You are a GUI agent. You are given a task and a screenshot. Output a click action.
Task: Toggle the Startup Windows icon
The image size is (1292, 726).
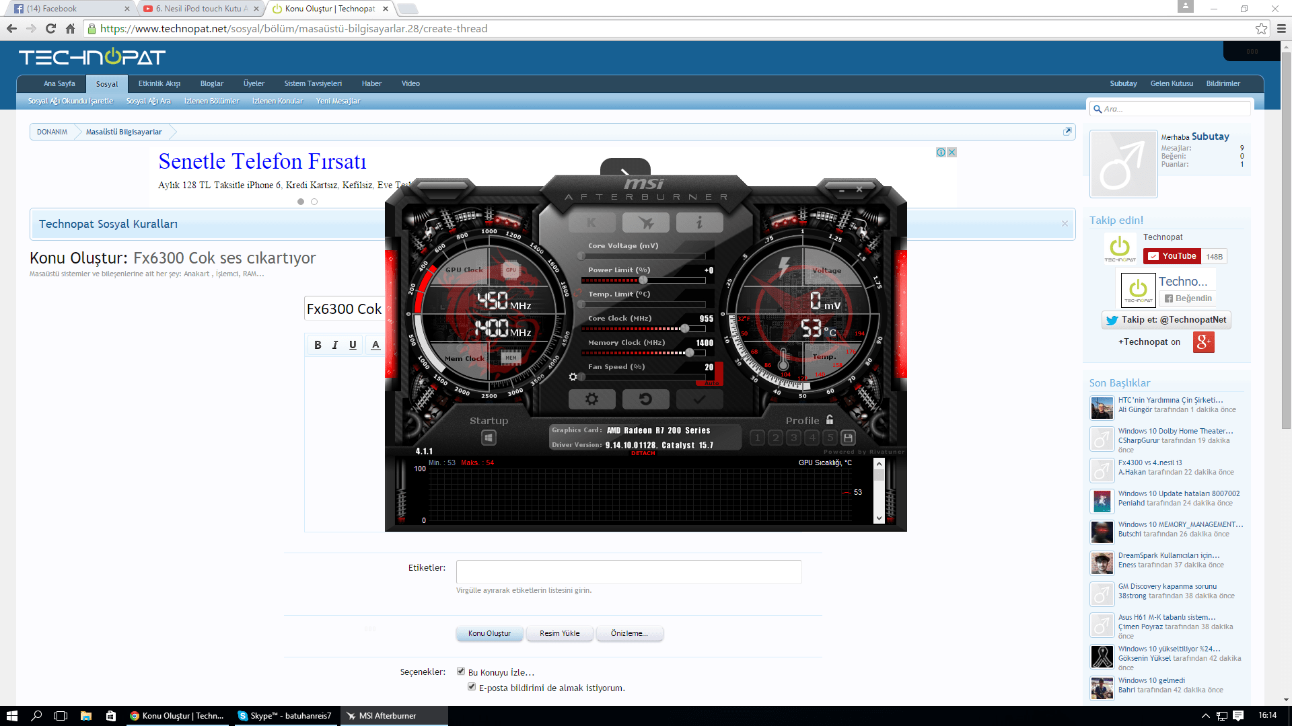click(489, 438)
